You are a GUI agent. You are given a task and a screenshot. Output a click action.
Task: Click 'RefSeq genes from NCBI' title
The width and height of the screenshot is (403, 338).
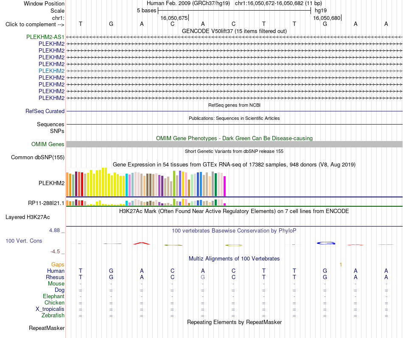point(234,105)
